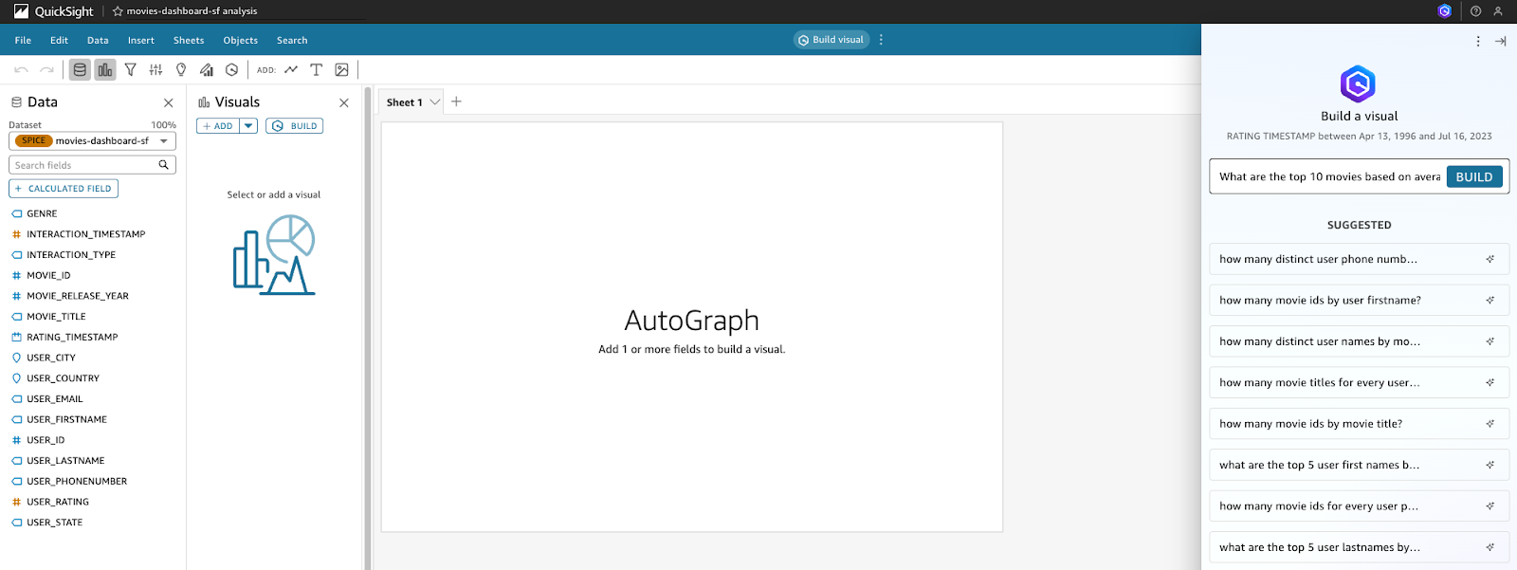Toggle the Data pane toolbar icon
This screenshot has height=570, width=1517.
80,69
